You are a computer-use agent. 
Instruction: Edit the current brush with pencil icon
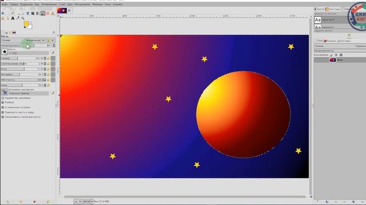(52, 53)
